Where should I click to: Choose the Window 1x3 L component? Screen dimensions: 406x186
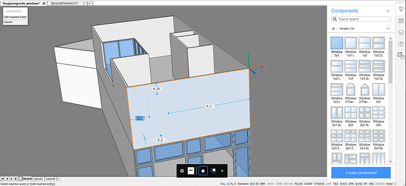coord(337,89)
